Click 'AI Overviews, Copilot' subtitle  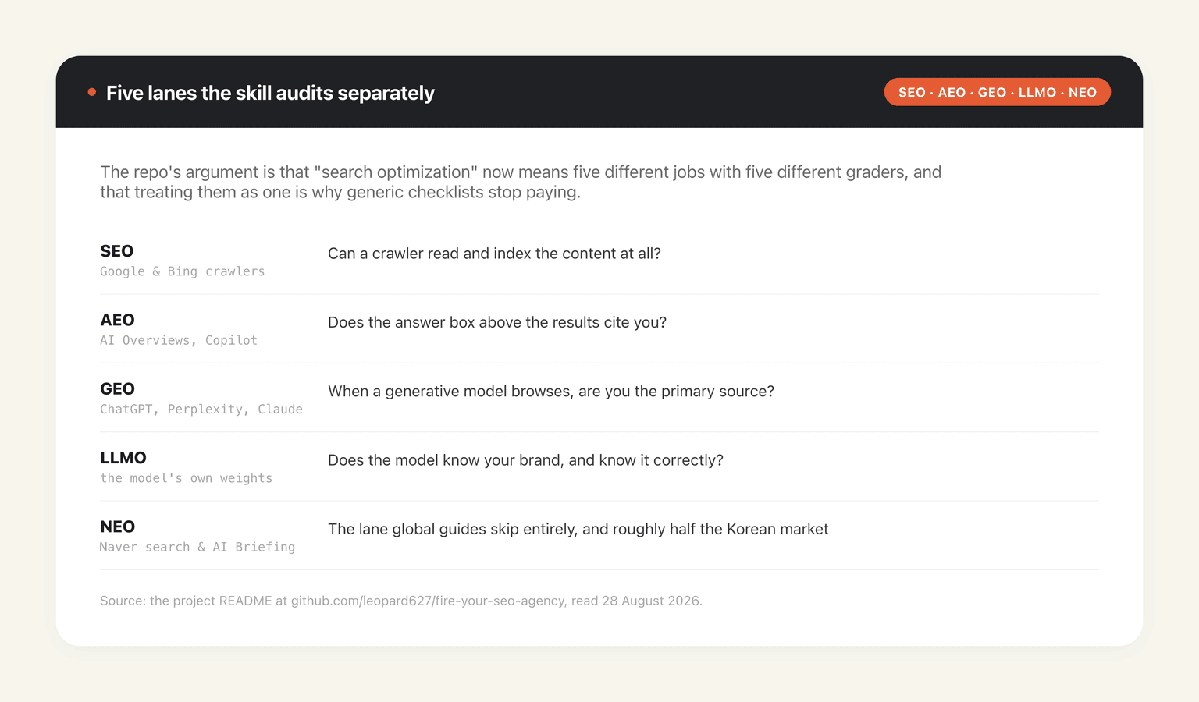tap(179, 340)
